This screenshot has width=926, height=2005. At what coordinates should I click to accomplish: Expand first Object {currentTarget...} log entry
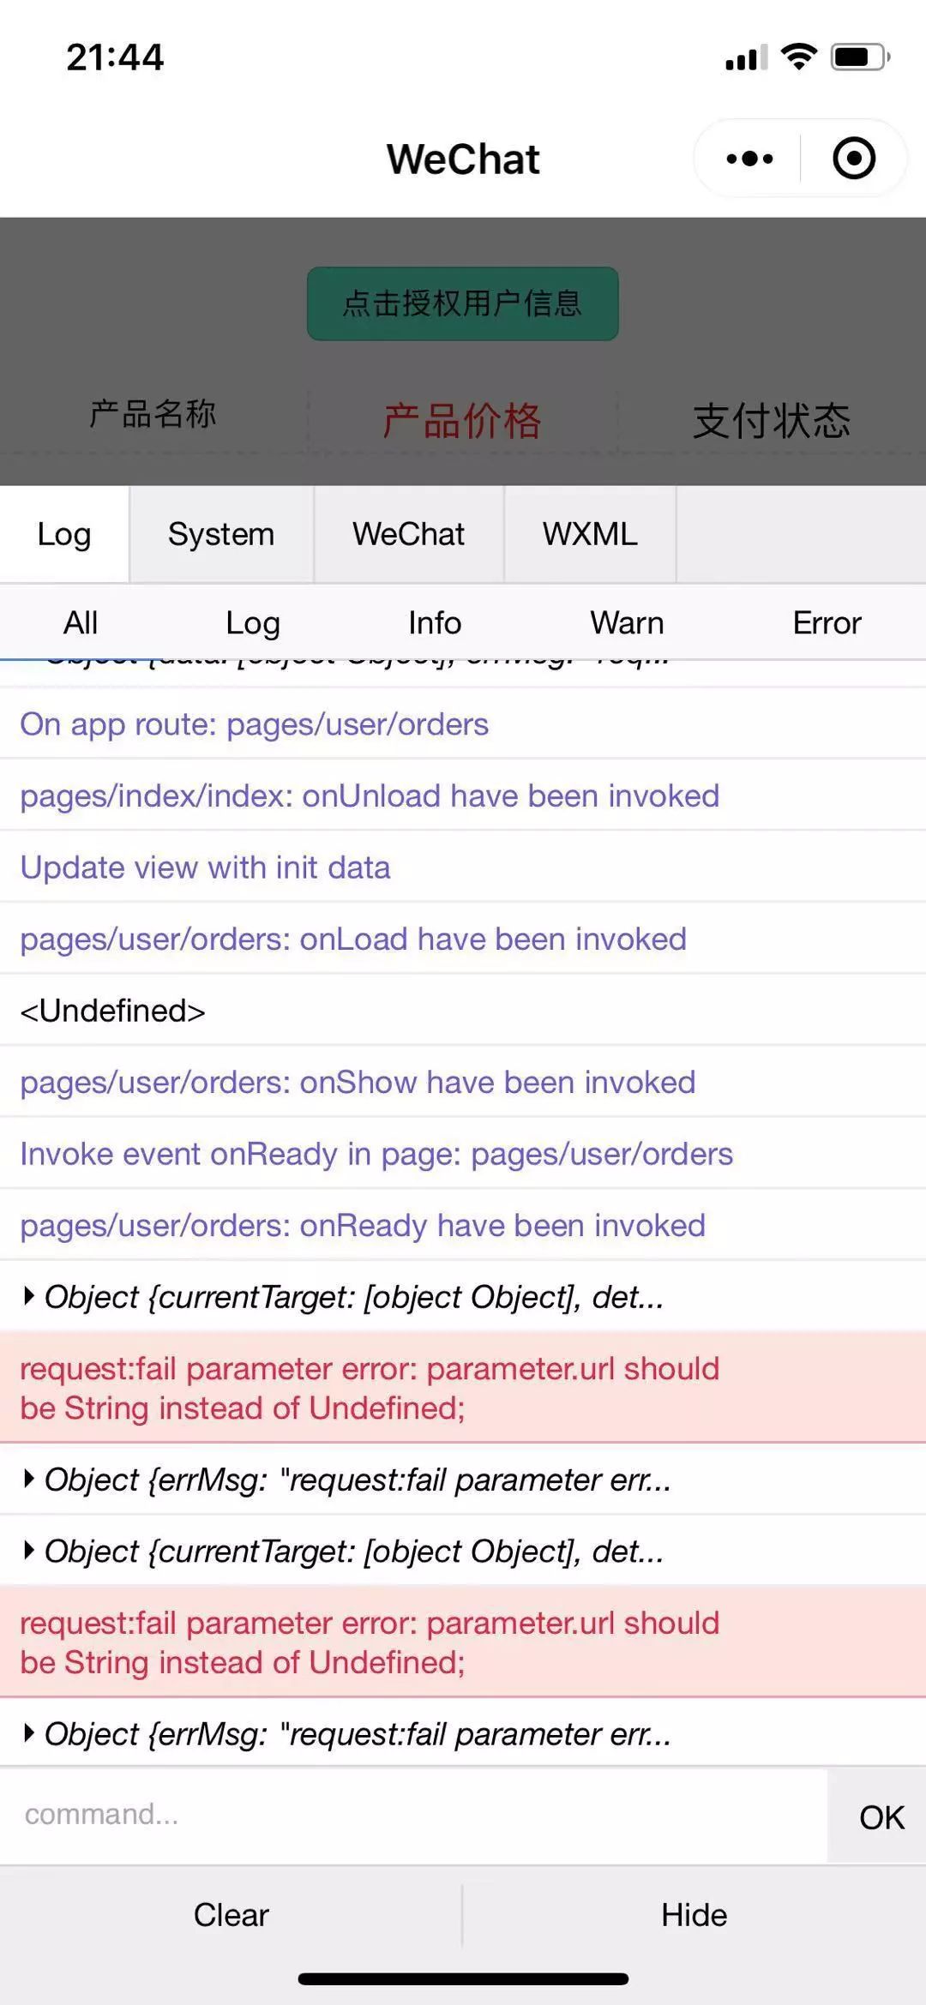point(463,1296)
